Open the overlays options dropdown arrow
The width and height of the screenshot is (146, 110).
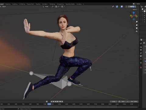pyautogui.click(x=124, y=7)
